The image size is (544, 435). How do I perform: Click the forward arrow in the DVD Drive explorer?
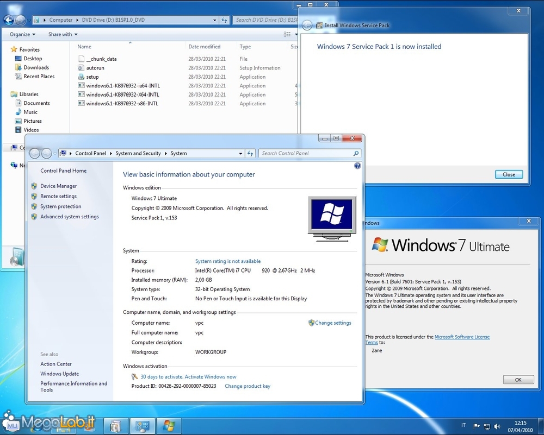click(21, 20)
